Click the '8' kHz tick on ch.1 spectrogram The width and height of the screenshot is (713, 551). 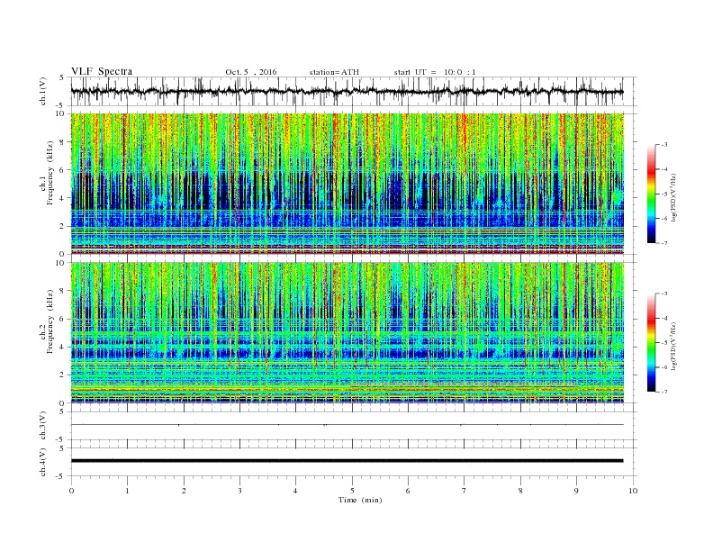click(x=63, y=142)
